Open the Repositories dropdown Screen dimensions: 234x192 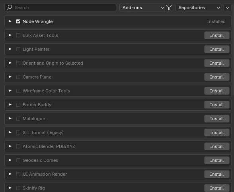tap(198, 8)
